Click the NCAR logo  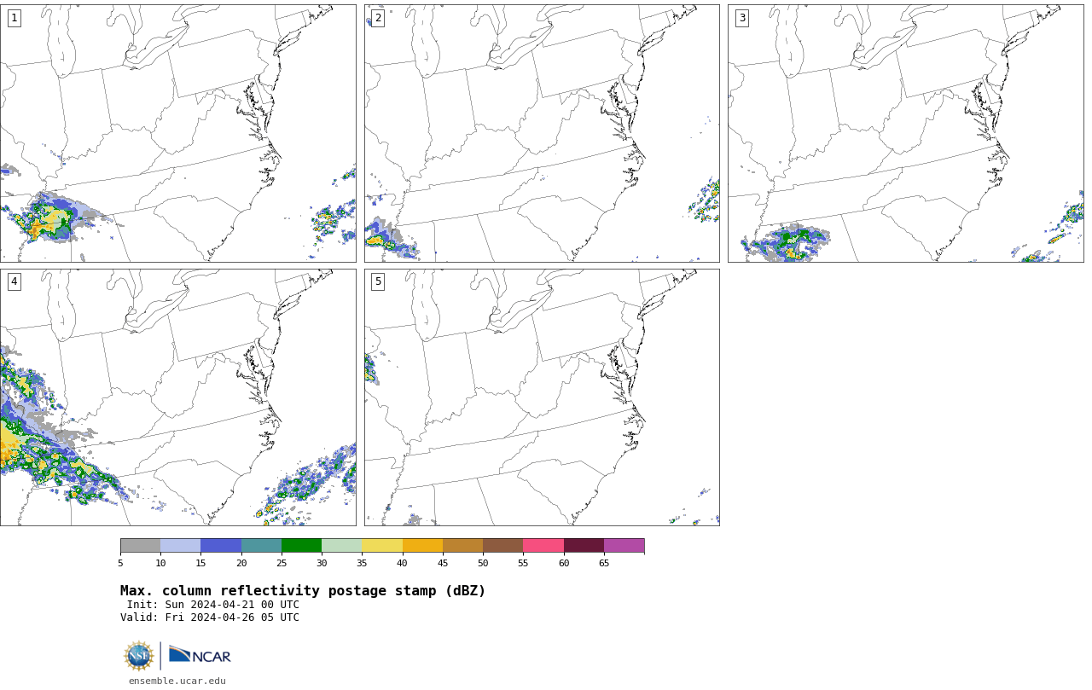click(x=200, y=656)
